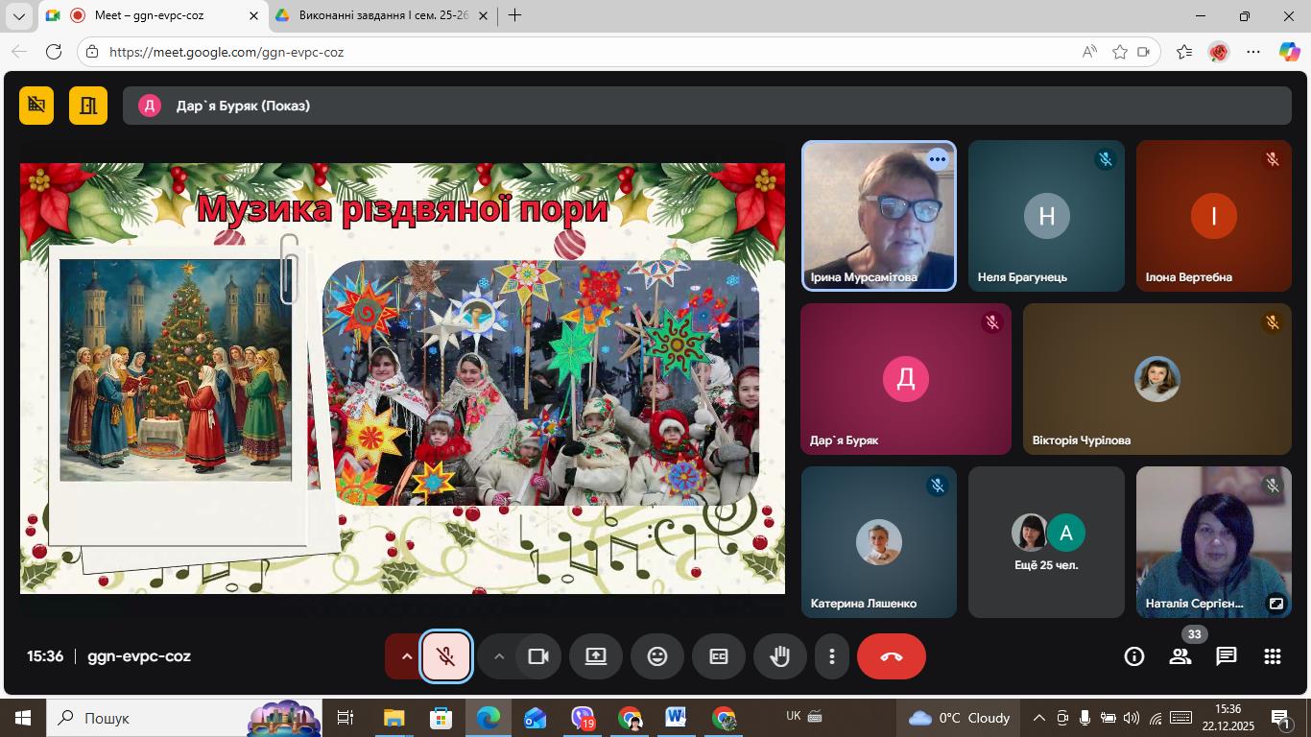Screen dimensions: 1311x737
Task: Open the activities grid icon
Action: (1272, 656)
